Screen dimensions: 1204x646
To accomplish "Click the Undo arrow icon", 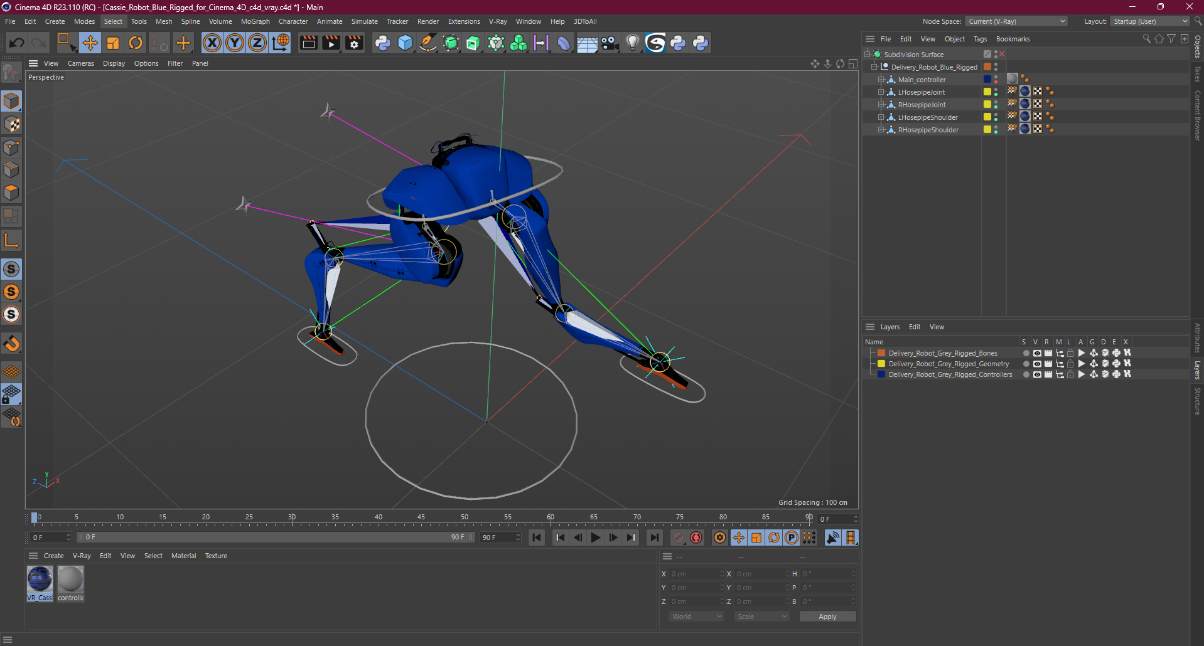I will [17, 43].
